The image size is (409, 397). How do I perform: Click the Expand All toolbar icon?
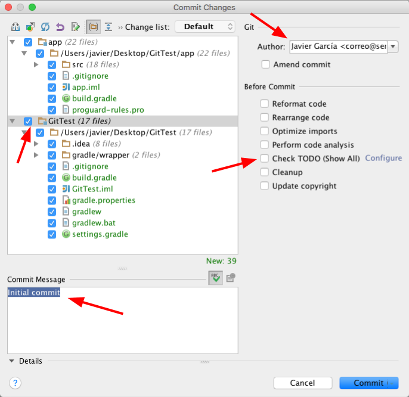click(x=108, y=27)
